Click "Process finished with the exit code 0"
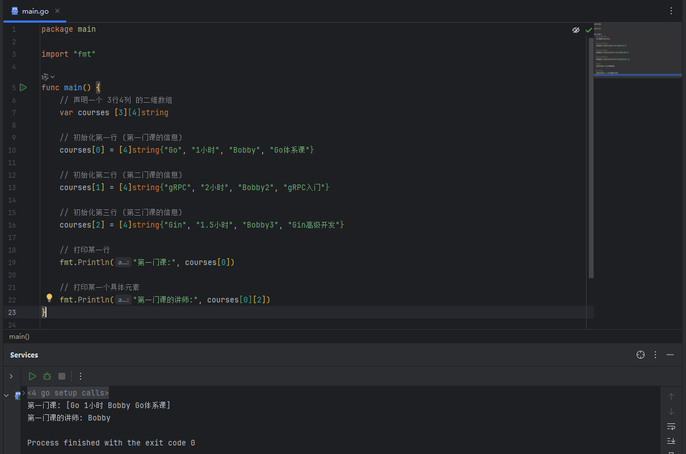This screenshot has width=686, height=454. (x=111, y=443)
